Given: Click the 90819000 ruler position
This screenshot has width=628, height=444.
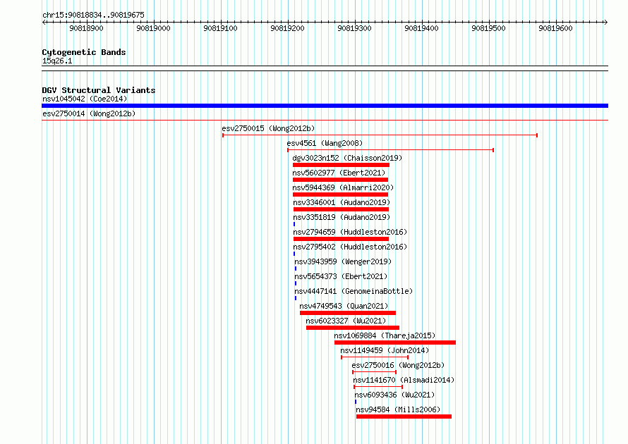Looking at the screenshot, I should (x=153, y=28).
